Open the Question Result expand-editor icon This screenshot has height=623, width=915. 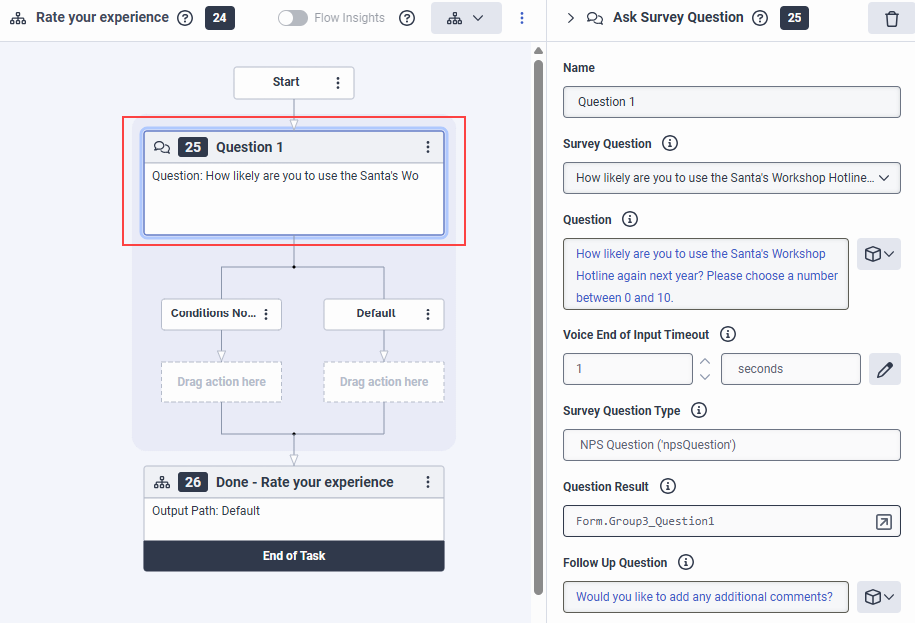coord(883,521)
